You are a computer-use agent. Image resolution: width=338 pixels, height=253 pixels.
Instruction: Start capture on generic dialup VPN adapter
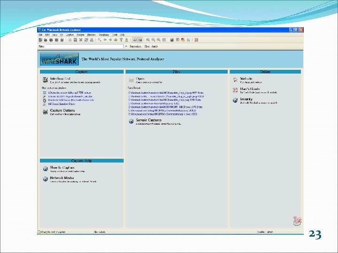click(x=69, y=93)
